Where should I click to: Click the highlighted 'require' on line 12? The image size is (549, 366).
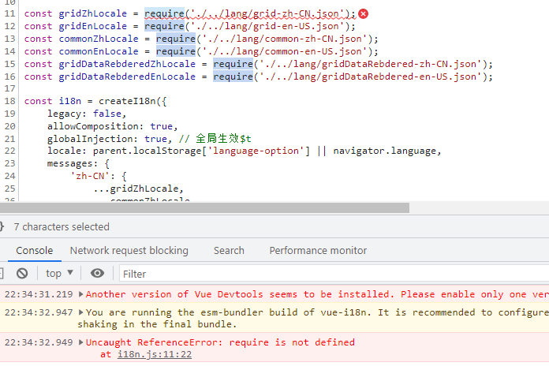pos(164,26)
